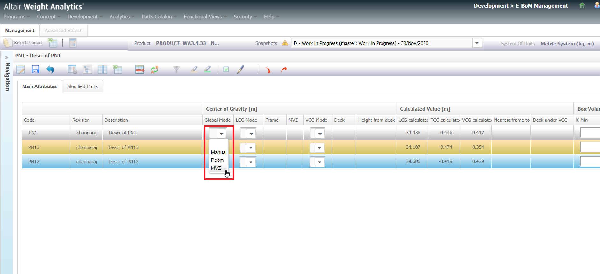Click the tree structure view icon

87,70
